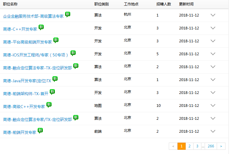Jump to last page 266
The height and width of the screenshot is (154, 230).
point(211,146)
